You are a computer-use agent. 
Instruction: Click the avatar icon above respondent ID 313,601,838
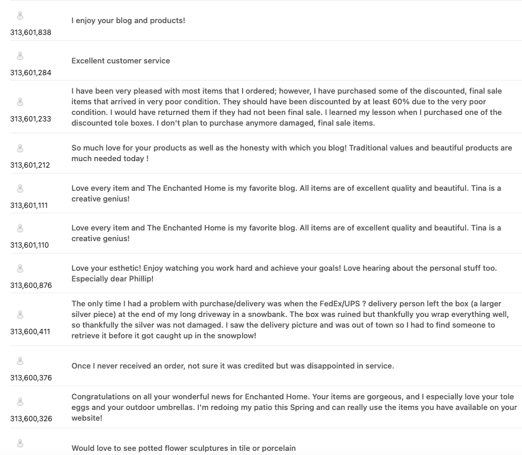[x=20, y=16]
